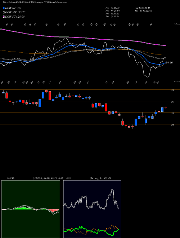Click the magenta DOW PT legend swatch
Image resolution: width=180 pixels, height=238 pixels.
pyautogui.click(x=4, y=17)
